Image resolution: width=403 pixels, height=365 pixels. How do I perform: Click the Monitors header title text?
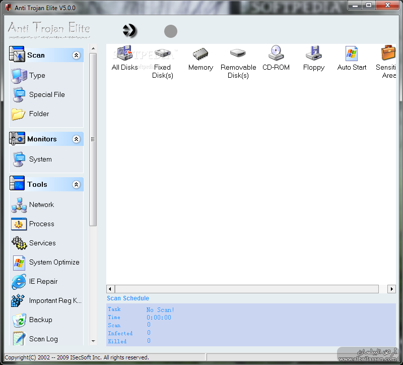tap(42, 139)
